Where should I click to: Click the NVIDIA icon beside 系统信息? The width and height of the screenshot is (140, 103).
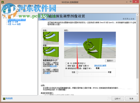point(4,99)
